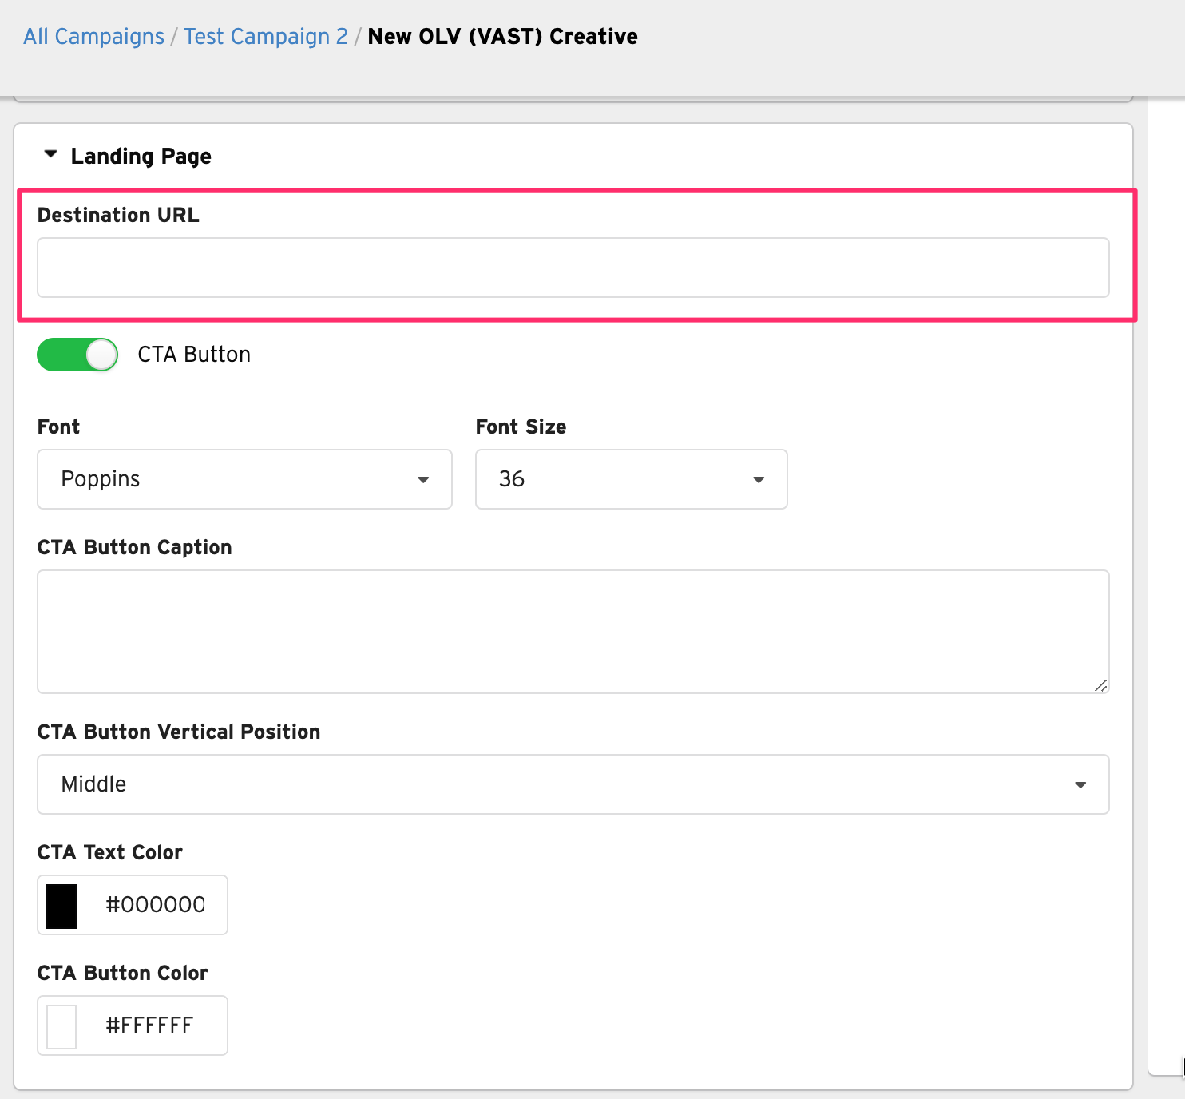
Task: Click the #FFFFFF hex value field
Action: click(x=150, y=1026)
